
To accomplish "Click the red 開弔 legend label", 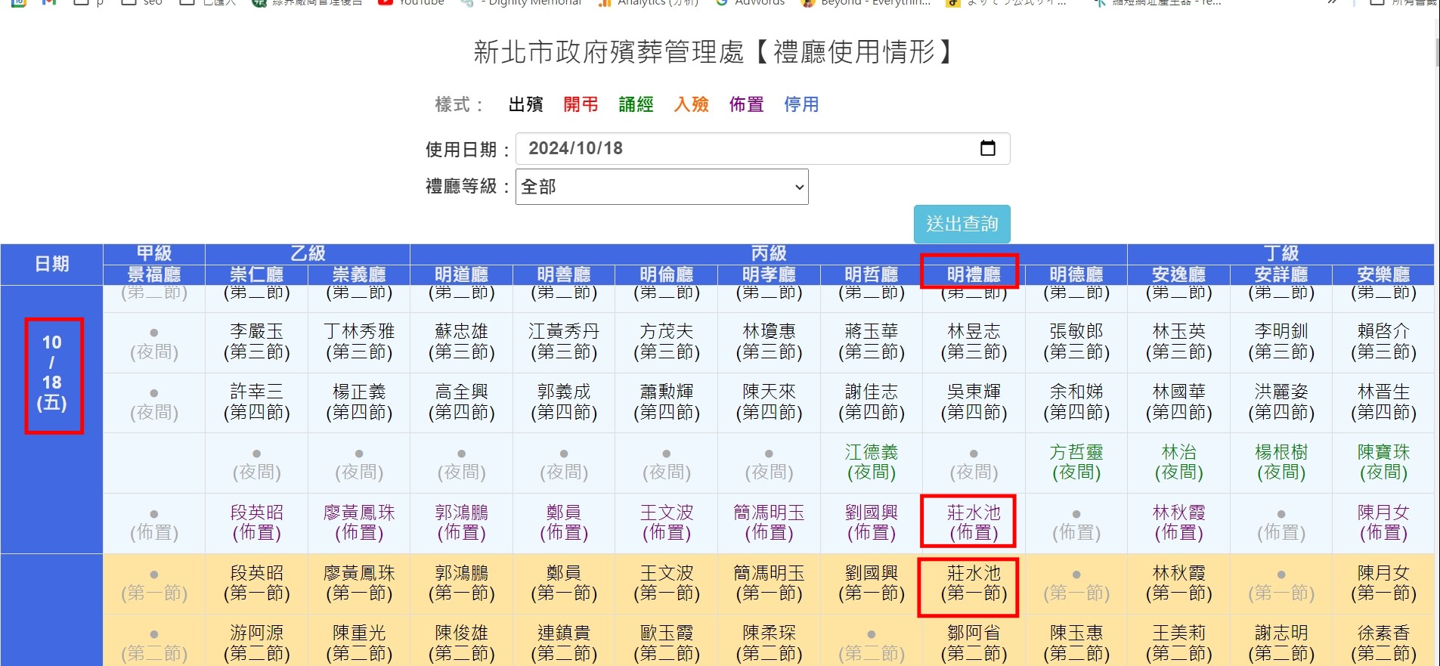I will [x=581, y=104].
